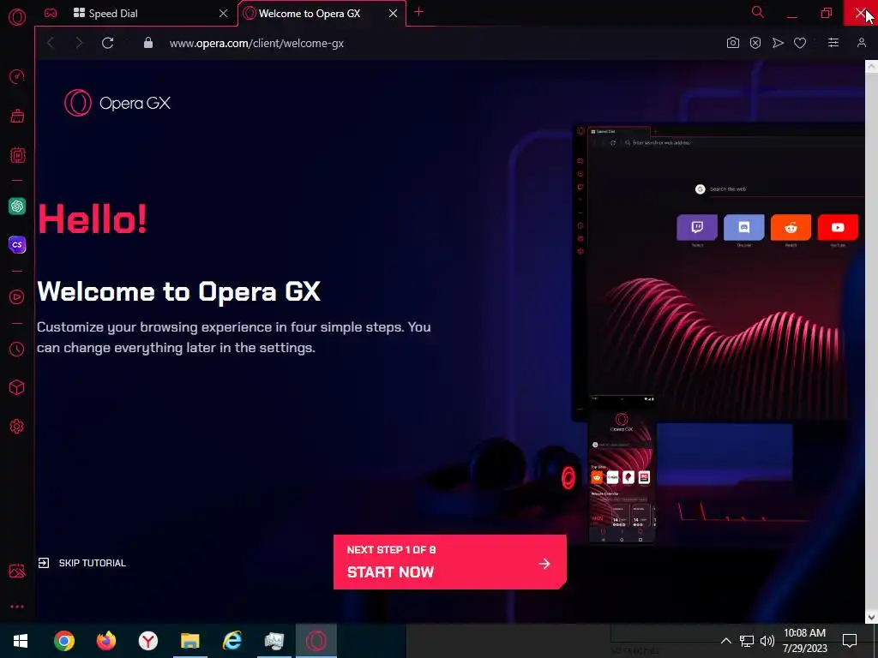Open File Explorer from the taskbar
The height and width of the screenshot is (658, 878).
189,641
